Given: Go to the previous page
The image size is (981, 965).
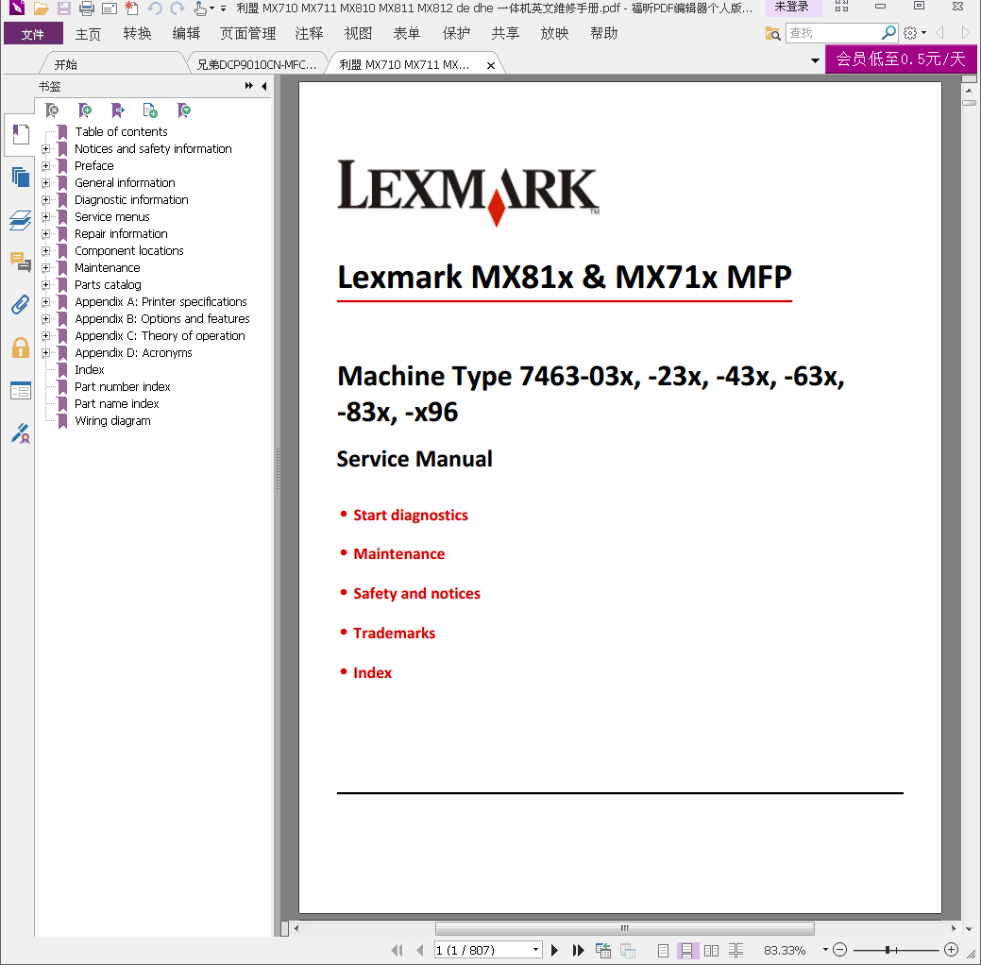Looking at the screenshot, I should tap(420, 950).
